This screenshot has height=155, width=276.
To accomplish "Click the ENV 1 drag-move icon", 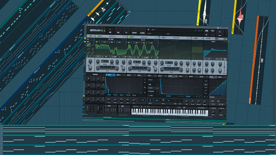I will pyautogui.click(x=106, y=75).
